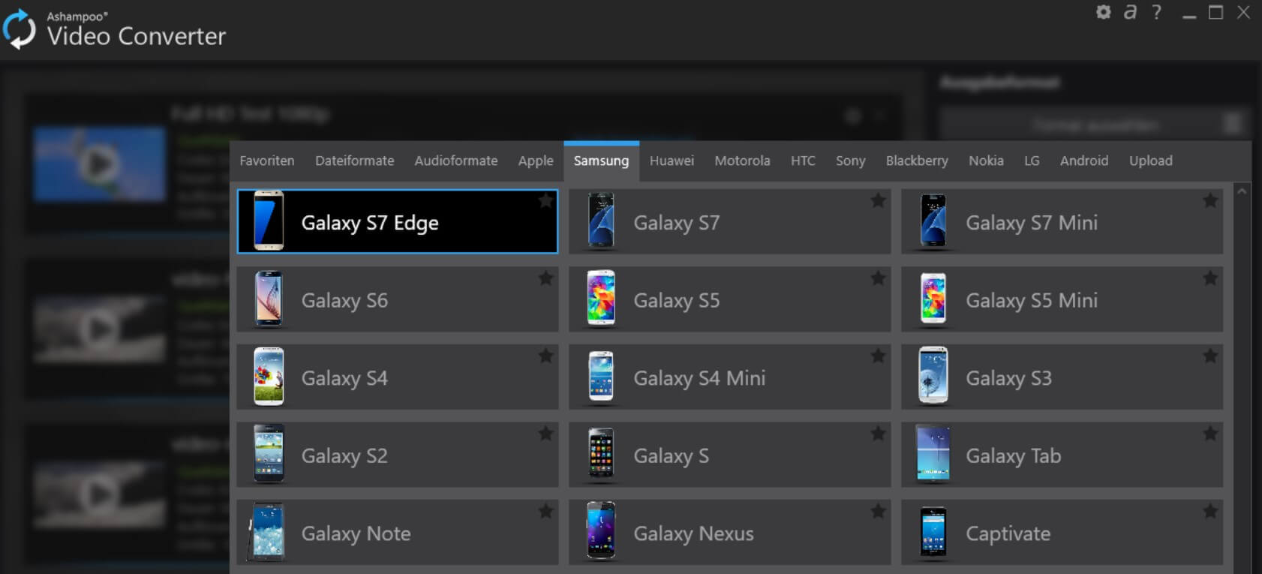Screen dimensions: 1262x574
Task: Favorite the Galaxy S7 preset star
Action: pyautogui.click(x=878, y=200)
